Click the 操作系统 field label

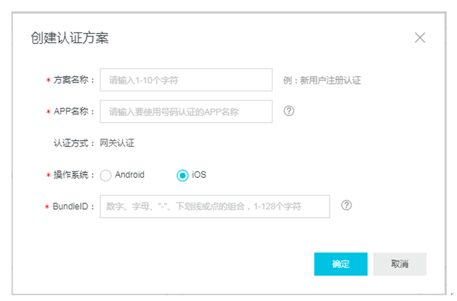[x=74, y=175]
